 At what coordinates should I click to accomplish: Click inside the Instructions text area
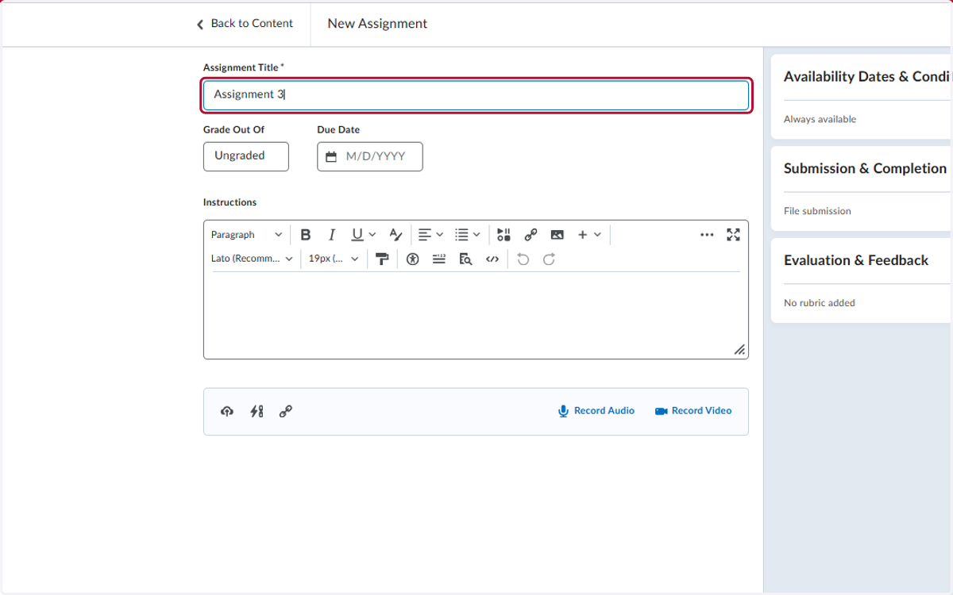click(x=476, y=314)
